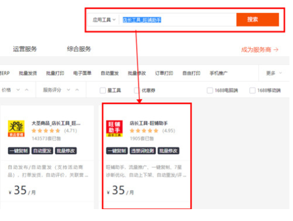The height and width of the screenshot is (221, 293).
Task: Sort by 价格 ascending arrow
Action: click(x=27, y=90)
